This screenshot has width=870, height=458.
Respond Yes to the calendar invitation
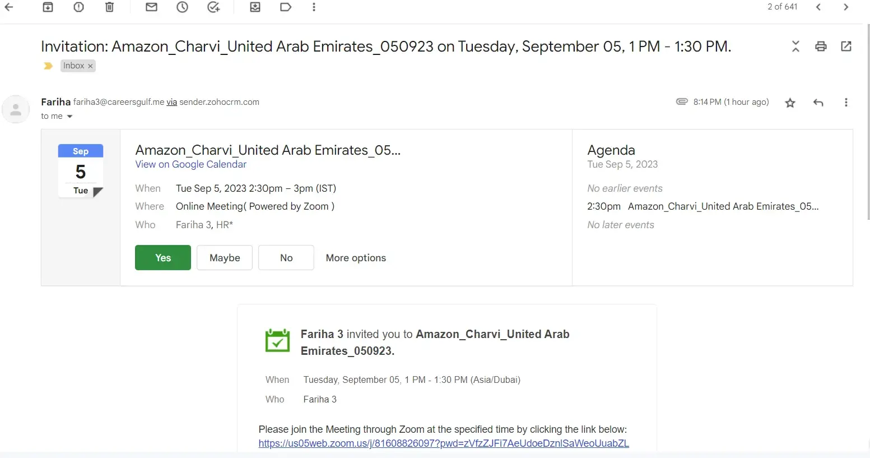(x=162, y=258)
